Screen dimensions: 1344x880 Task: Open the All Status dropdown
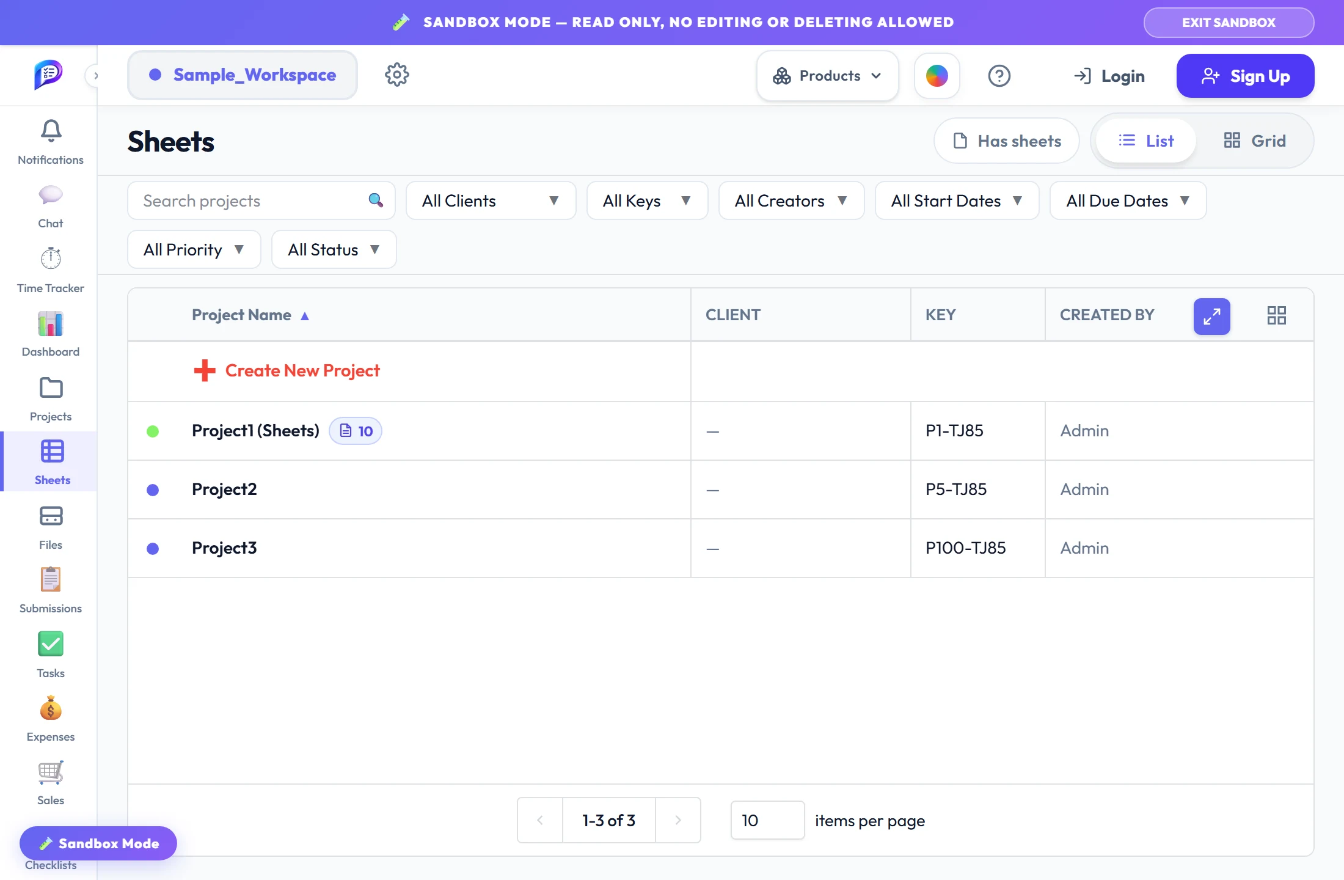[334, 249]
